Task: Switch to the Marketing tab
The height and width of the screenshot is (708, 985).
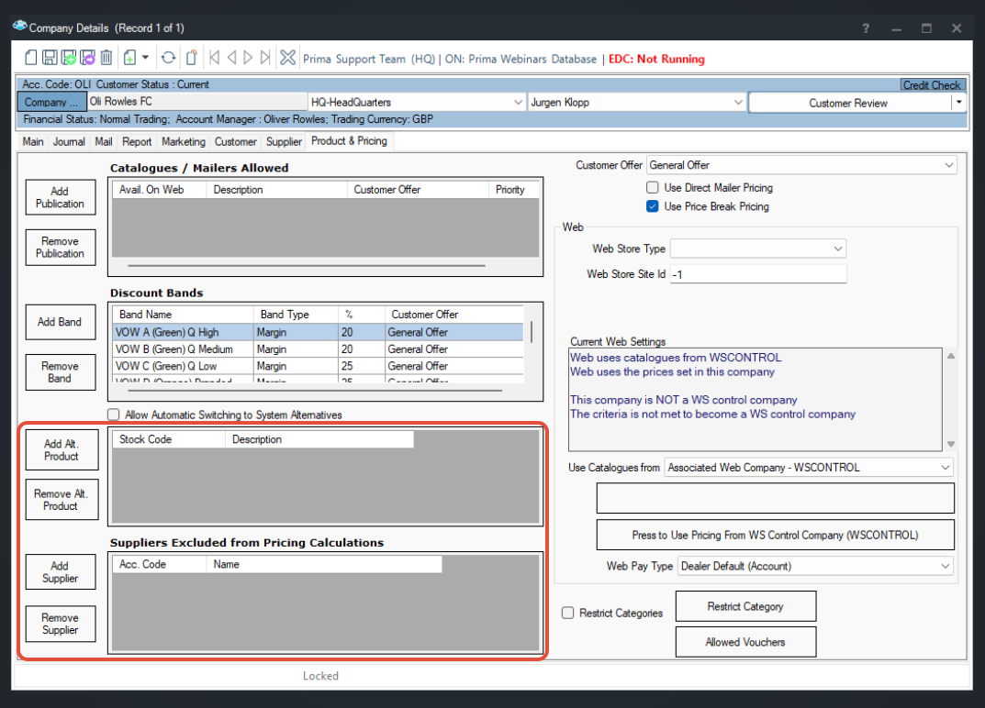Action: tap(184, 142)
